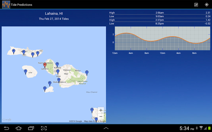Open the recent apps button
Viewport: 212px width, 132px height.
click(31, 128)
